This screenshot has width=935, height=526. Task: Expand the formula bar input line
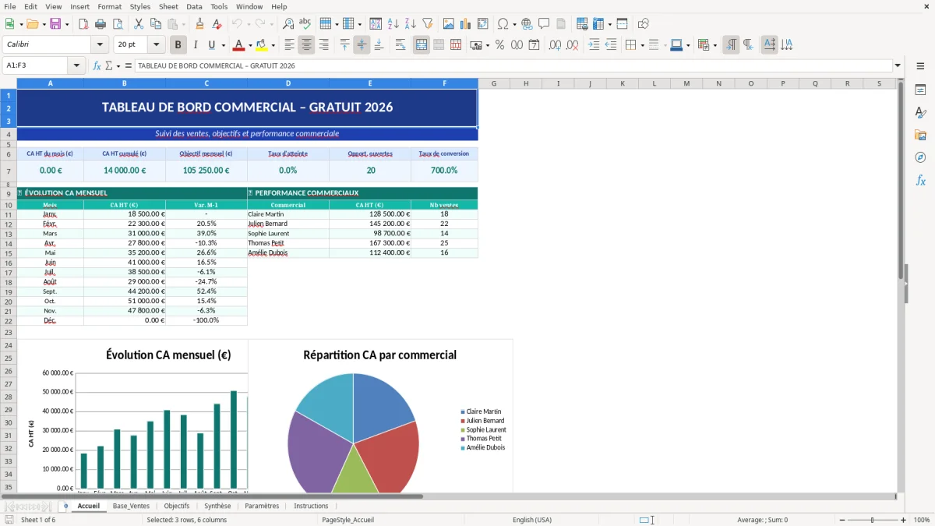click(x=898, y=66)
